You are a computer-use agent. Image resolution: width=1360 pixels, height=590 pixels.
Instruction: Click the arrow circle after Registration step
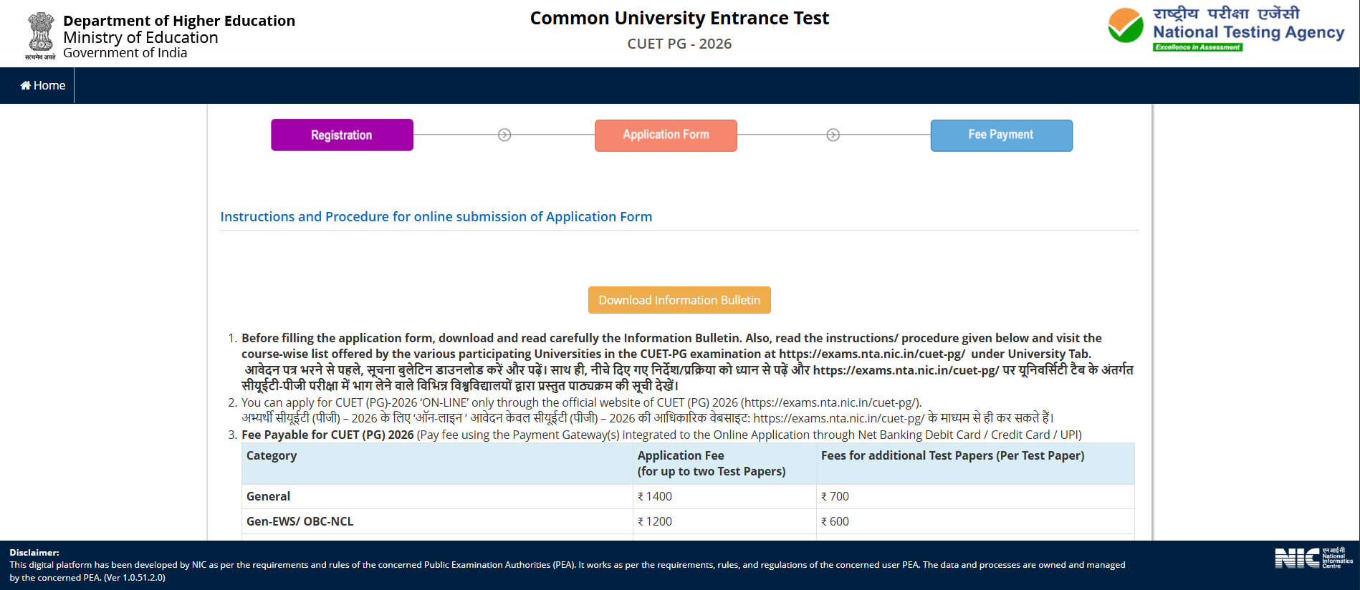tap(504, 135)
